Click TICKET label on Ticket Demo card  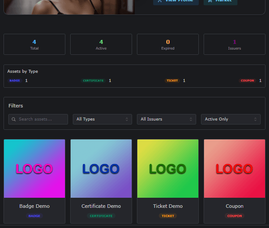(168, 216)
